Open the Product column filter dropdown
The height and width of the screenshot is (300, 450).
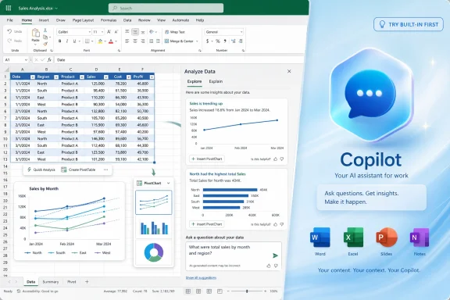pyautogui.click(x=82, y=77)
